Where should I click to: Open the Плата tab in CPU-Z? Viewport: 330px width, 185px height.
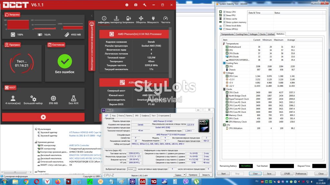(121, 116)
